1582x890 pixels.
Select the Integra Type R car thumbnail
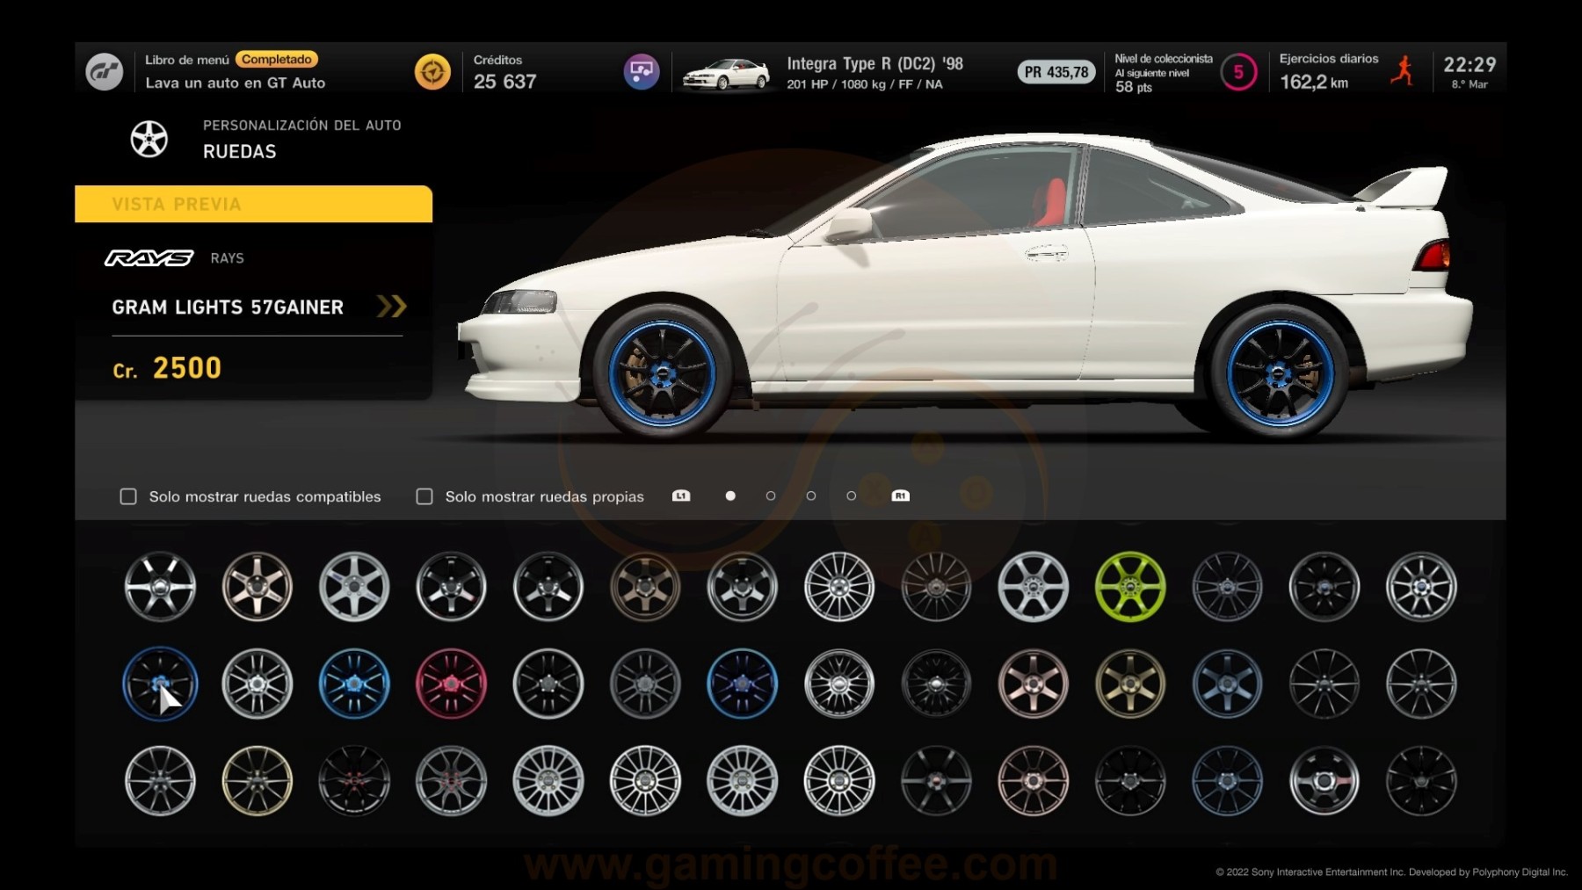(726, 75)
